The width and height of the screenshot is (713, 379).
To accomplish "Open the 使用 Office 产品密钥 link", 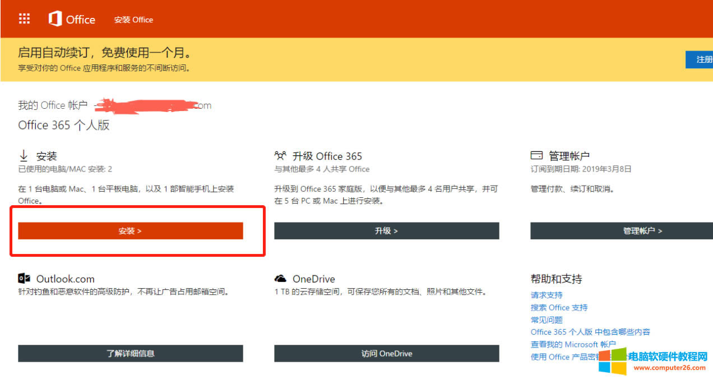I will [564, 357].
